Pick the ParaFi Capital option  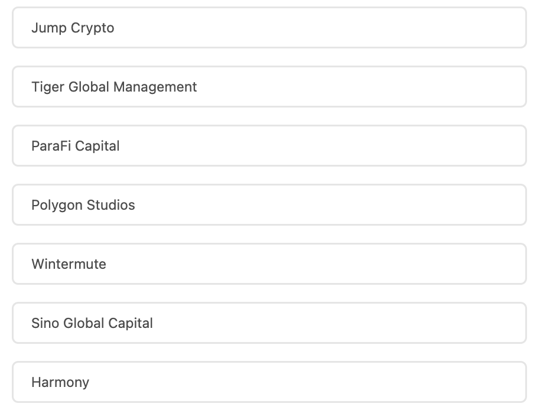point(269,146)
